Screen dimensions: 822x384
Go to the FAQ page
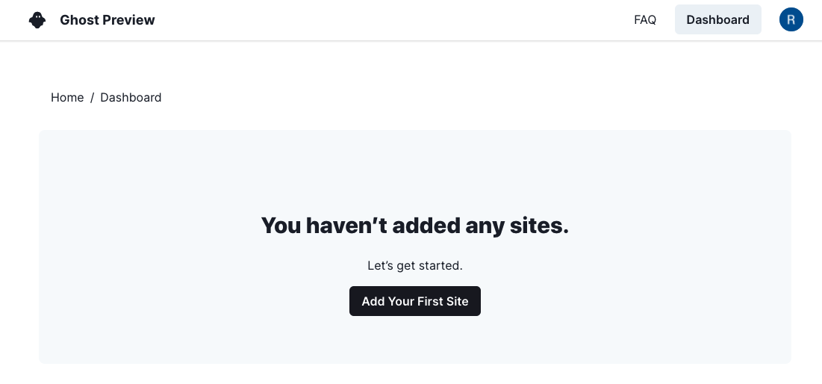coord(645,20)
